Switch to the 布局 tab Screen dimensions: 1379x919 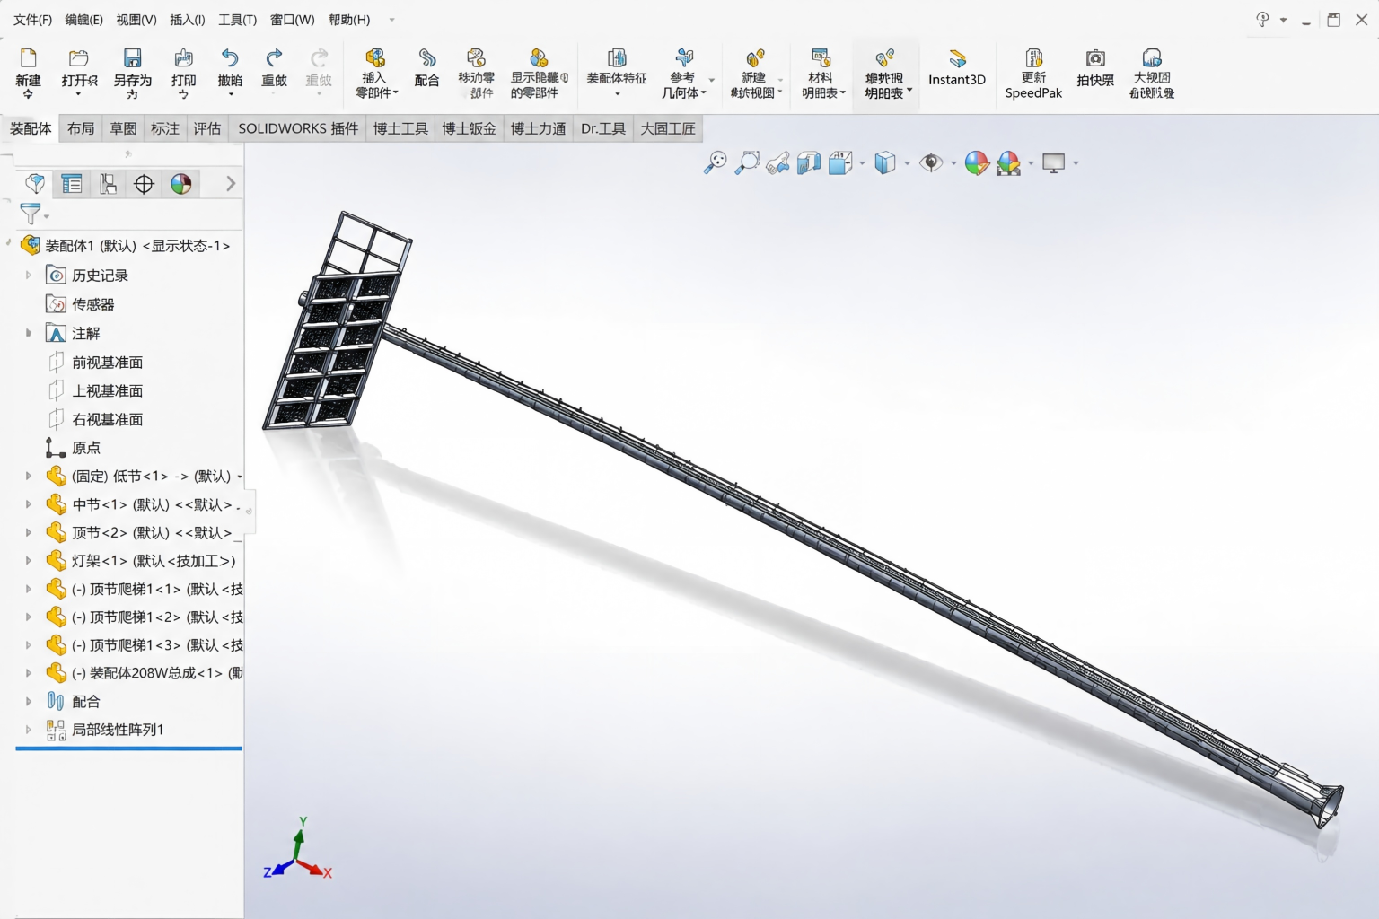click(81, 128)
